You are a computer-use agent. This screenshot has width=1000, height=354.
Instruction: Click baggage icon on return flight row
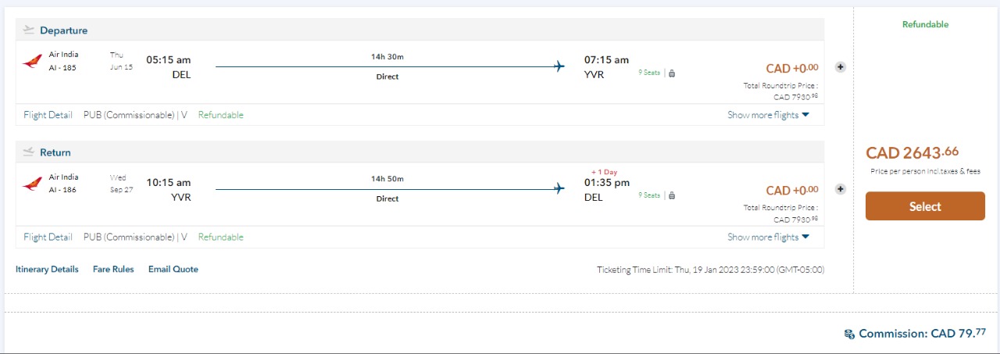[x=672, y=195]
